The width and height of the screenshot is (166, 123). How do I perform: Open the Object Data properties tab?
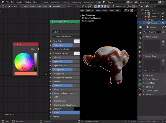[x=140, y=84]
